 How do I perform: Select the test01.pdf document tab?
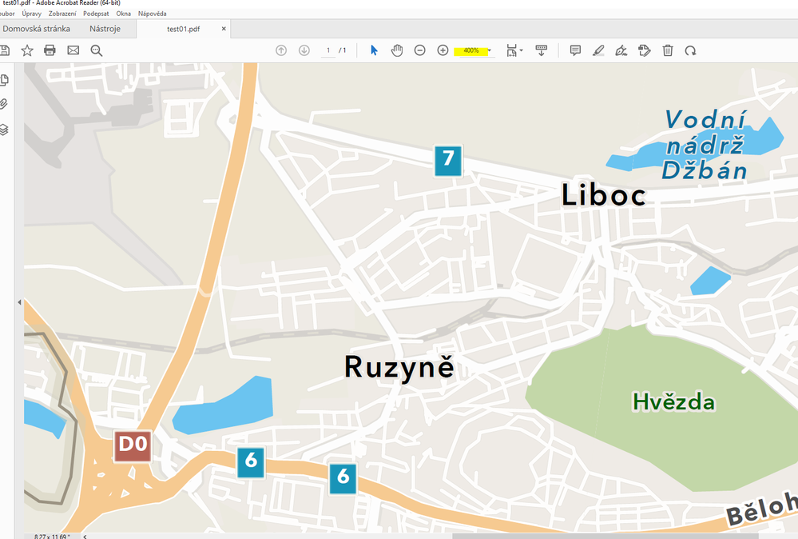183,29
